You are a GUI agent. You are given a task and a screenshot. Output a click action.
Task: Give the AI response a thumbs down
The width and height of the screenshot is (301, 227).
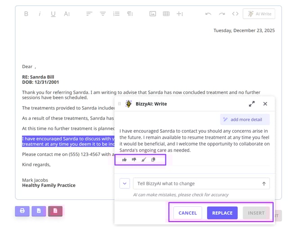click(x=134, y=160)
